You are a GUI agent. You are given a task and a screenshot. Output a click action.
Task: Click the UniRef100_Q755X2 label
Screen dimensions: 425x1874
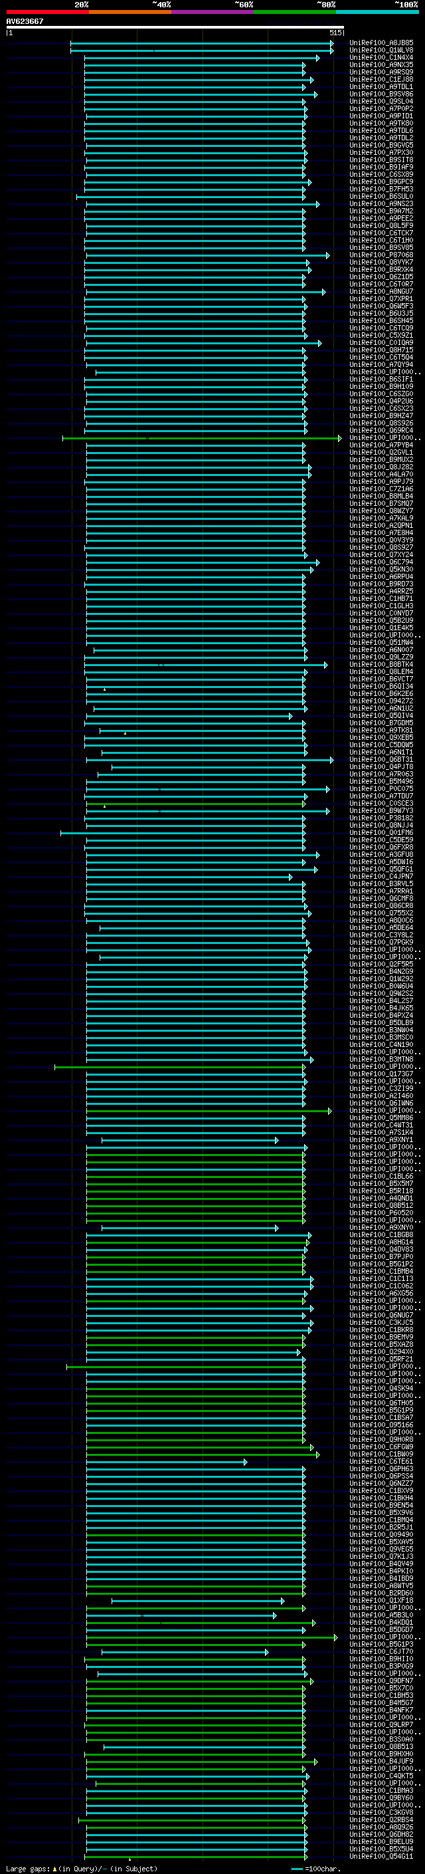pos(381,913)
